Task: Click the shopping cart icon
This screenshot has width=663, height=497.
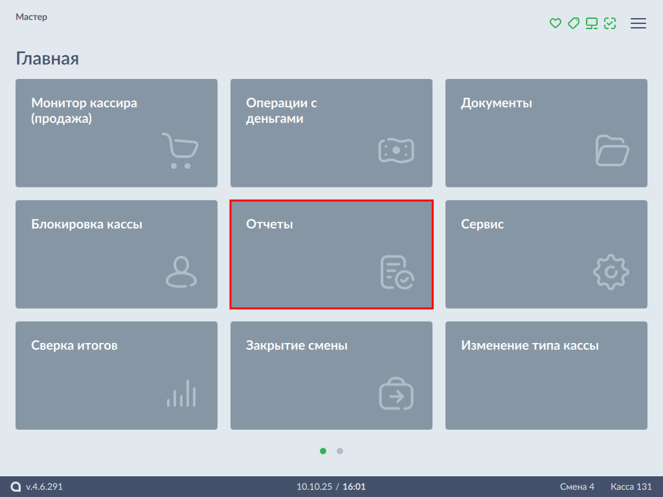Action: (x=180, y=151)
